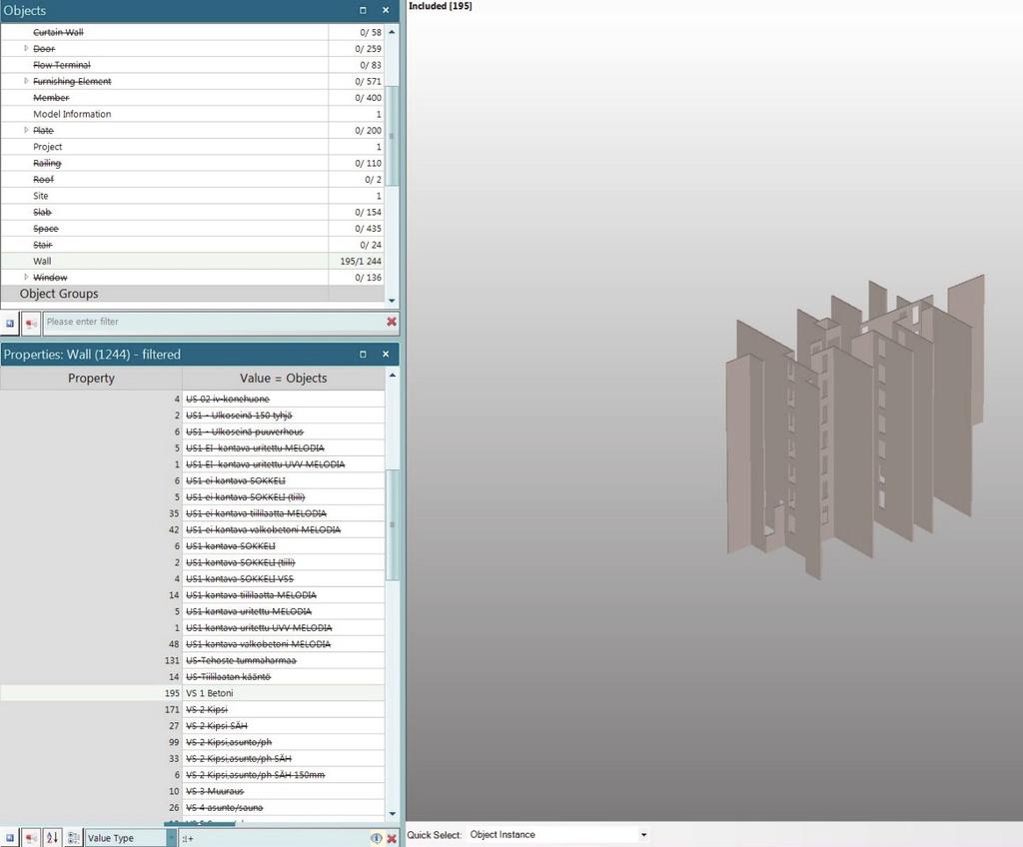Image resolution: width=1023 pixels, height=847 pixels.
Task: Select the Model Information row
Action: (193, 114)
